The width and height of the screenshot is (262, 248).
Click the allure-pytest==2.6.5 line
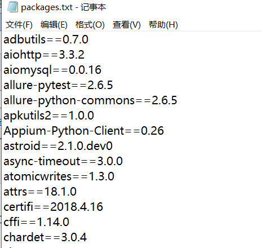tap(58, 85)
